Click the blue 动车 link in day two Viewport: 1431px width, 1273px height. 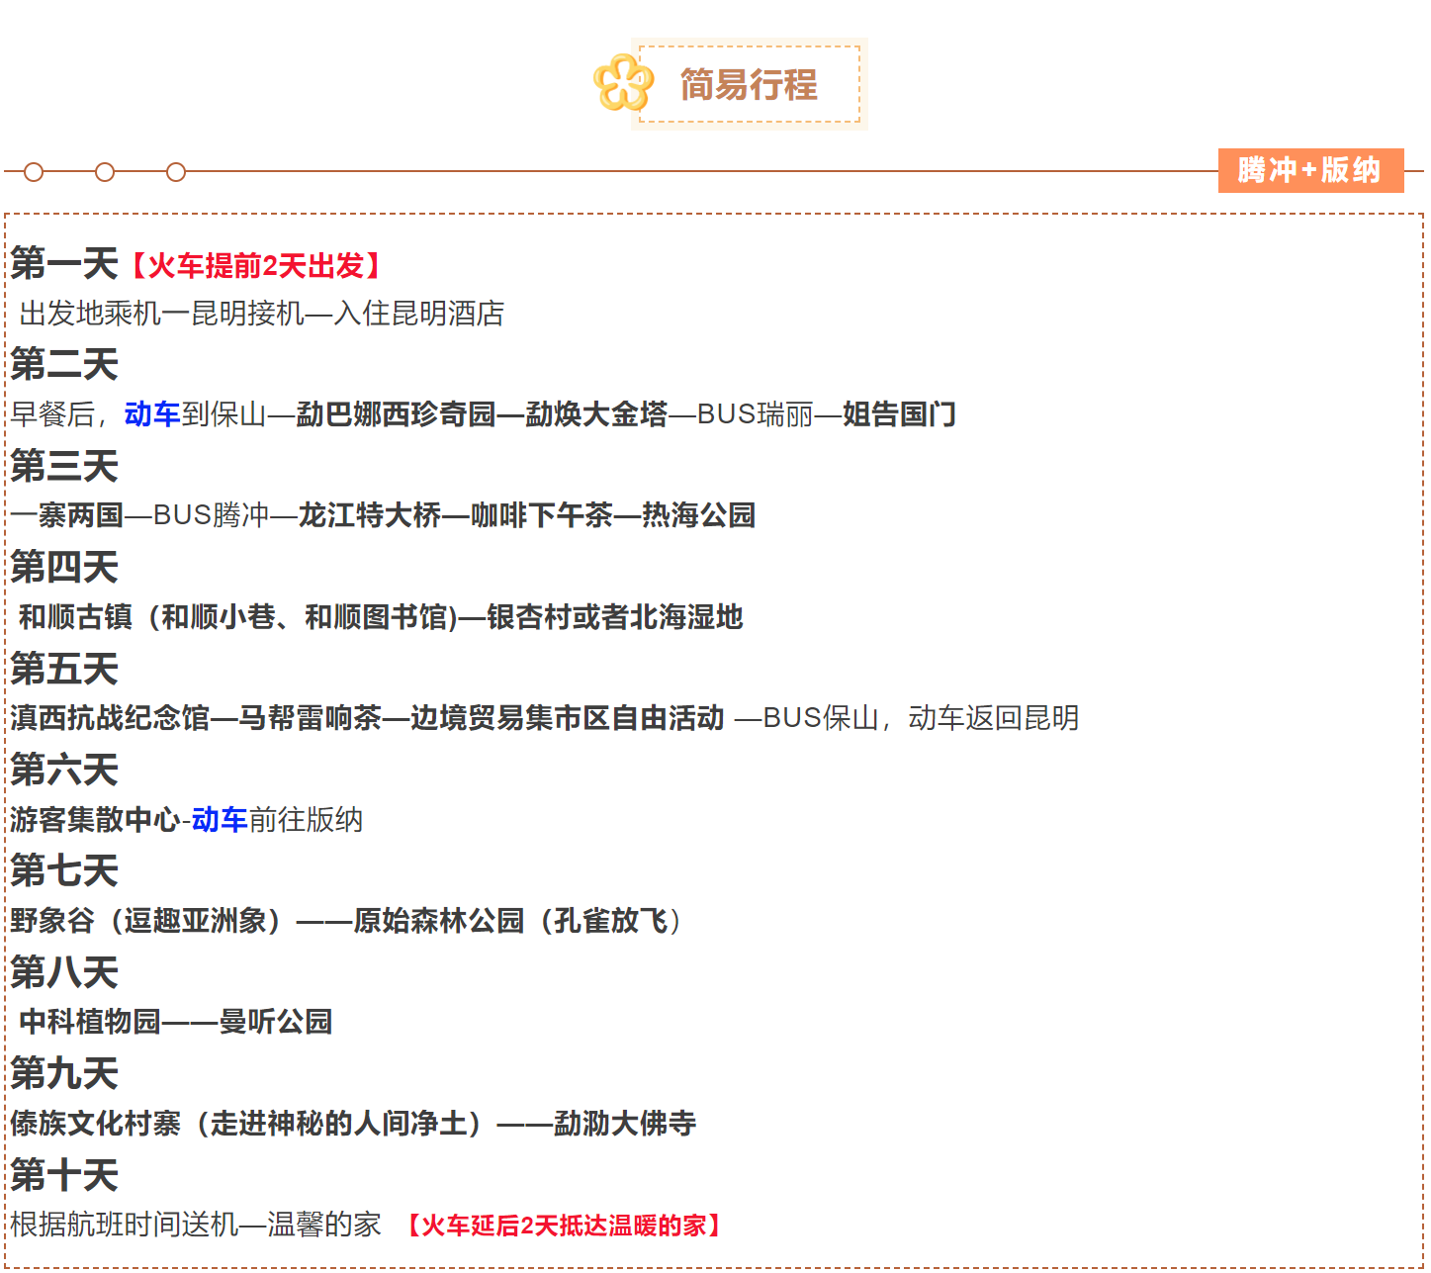tap(151, 414)
